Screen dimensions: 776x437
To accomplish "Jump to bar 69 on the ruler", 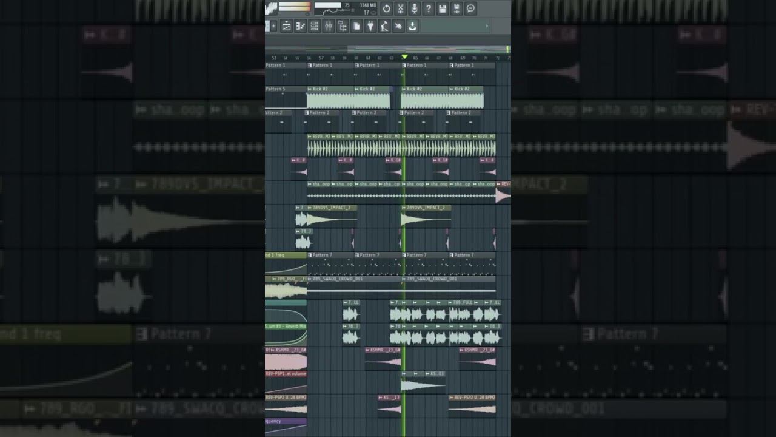I will [x=463, y=58].
